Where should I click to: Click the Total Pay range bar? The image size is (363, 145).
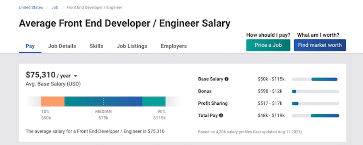pos(315,116)
